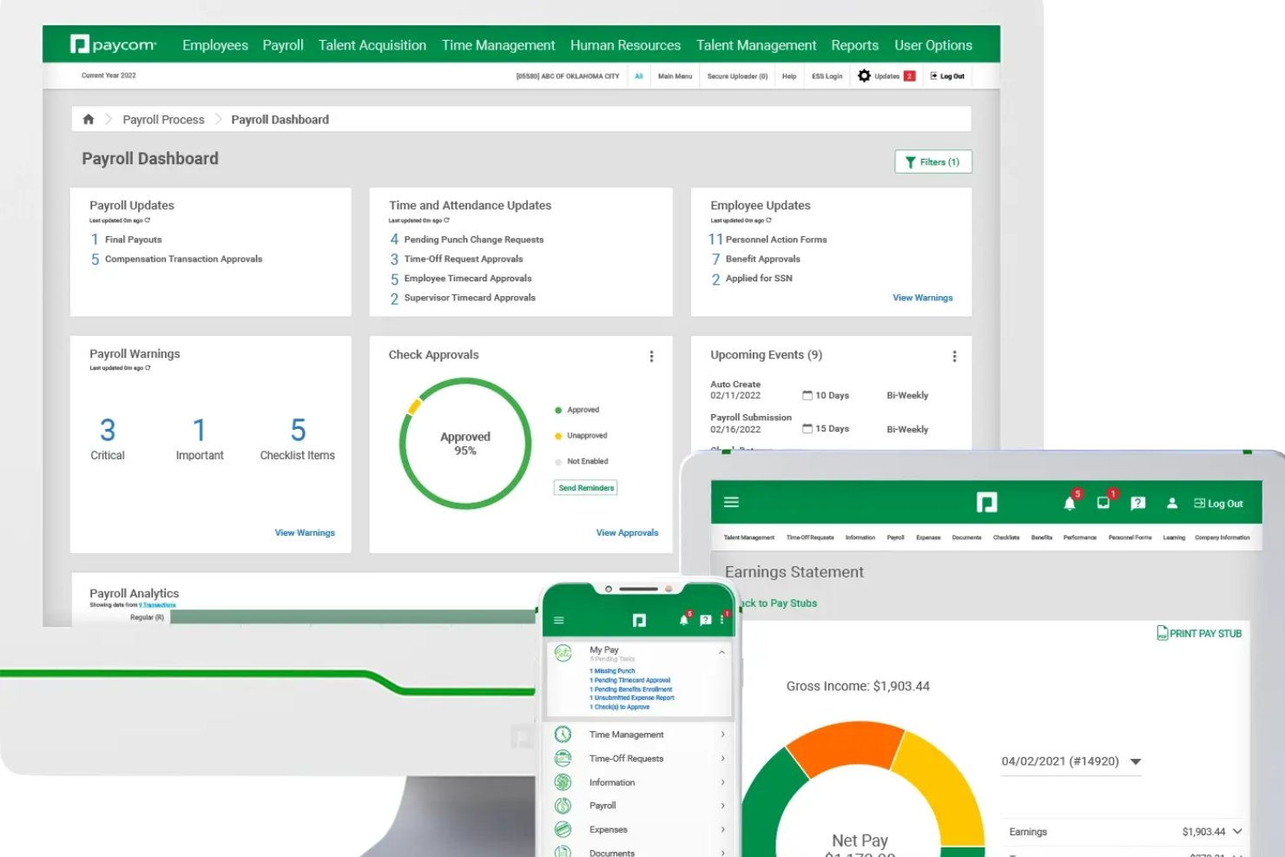Open tablet hamburger menu
Viewport: 1285px width, 857px height.
731,502
